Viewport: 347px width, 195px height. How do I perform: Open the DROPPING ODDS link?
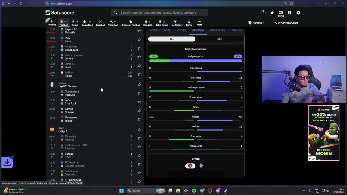[x=286, y=23]
